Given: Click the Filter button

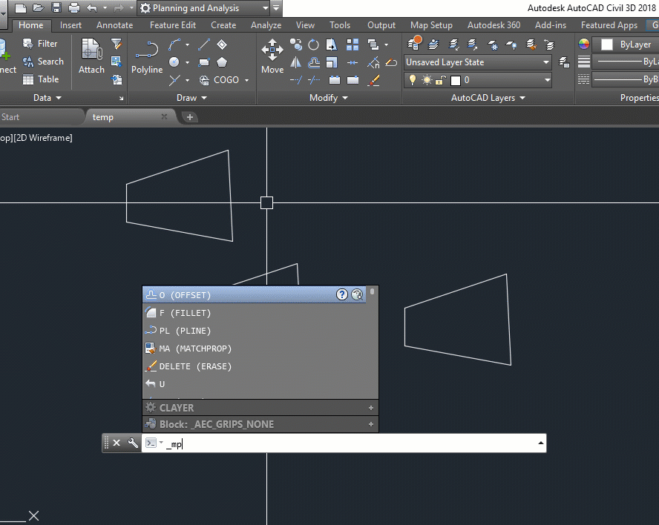Looking at the screenshot, I should pyautogui.click(x=40, y=44).
